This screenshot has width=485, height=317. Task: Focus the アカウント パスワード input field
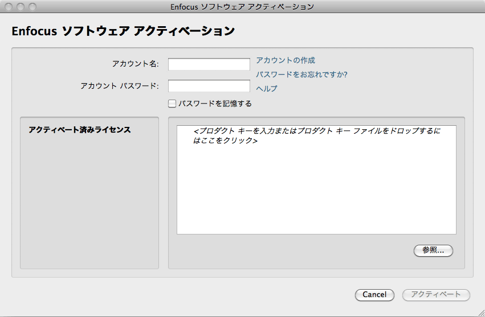tap(209, 86)
